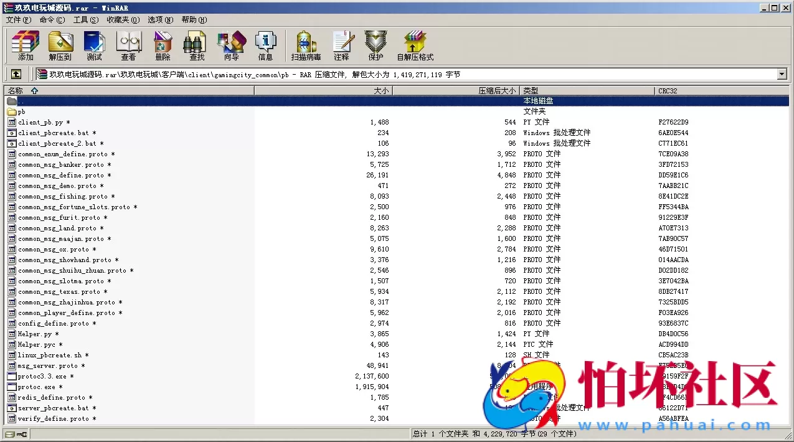Open the 选项 (Options) menu

click(159, 19)
